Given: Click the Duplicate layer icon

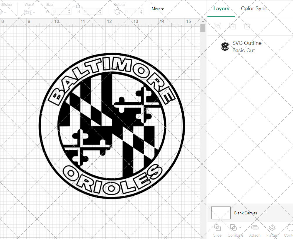Looking at the screenshot, I should tap(232, 26).
